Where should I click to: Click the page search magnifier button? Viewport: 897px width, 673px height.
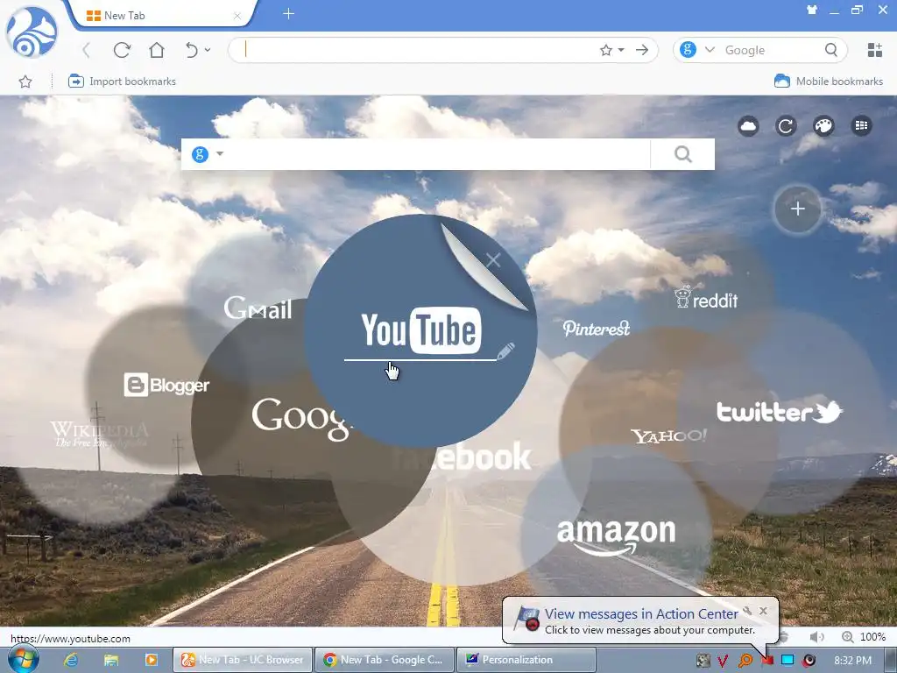pos(682,154)
